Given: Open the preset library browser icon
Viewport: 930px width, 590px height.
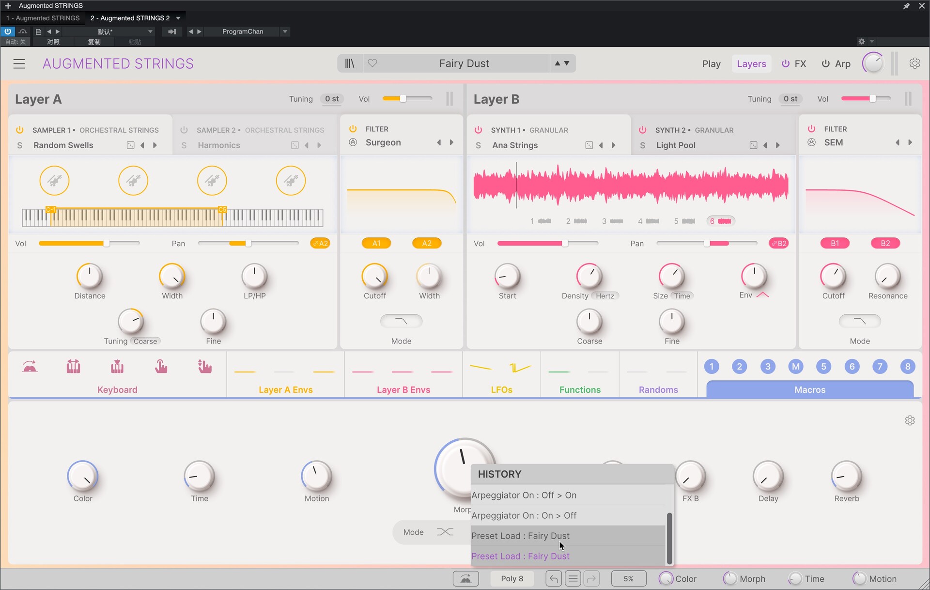Looking at the screenshot, I should 350,63.
